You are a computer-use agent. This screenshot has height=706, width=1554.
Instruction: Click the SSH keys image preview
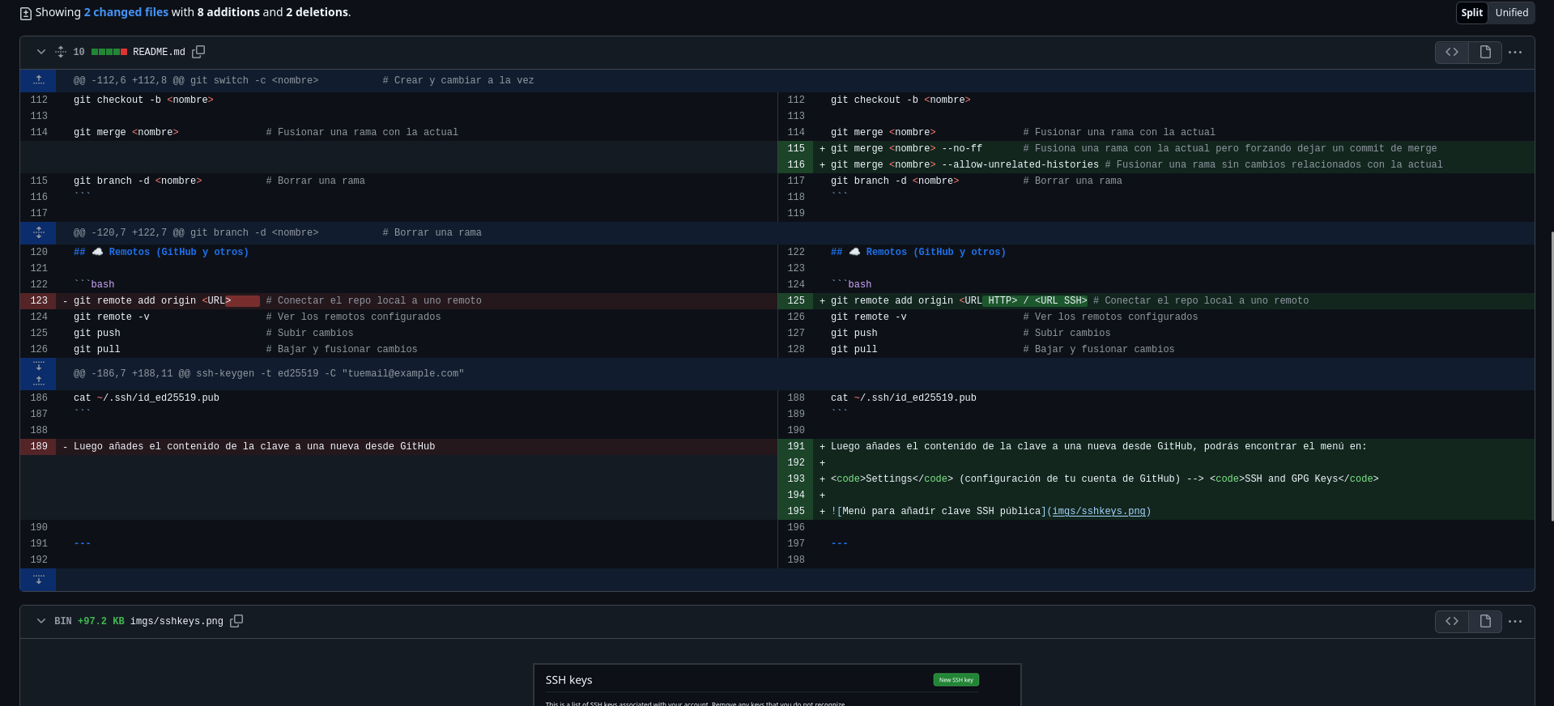tap(777, 684)
